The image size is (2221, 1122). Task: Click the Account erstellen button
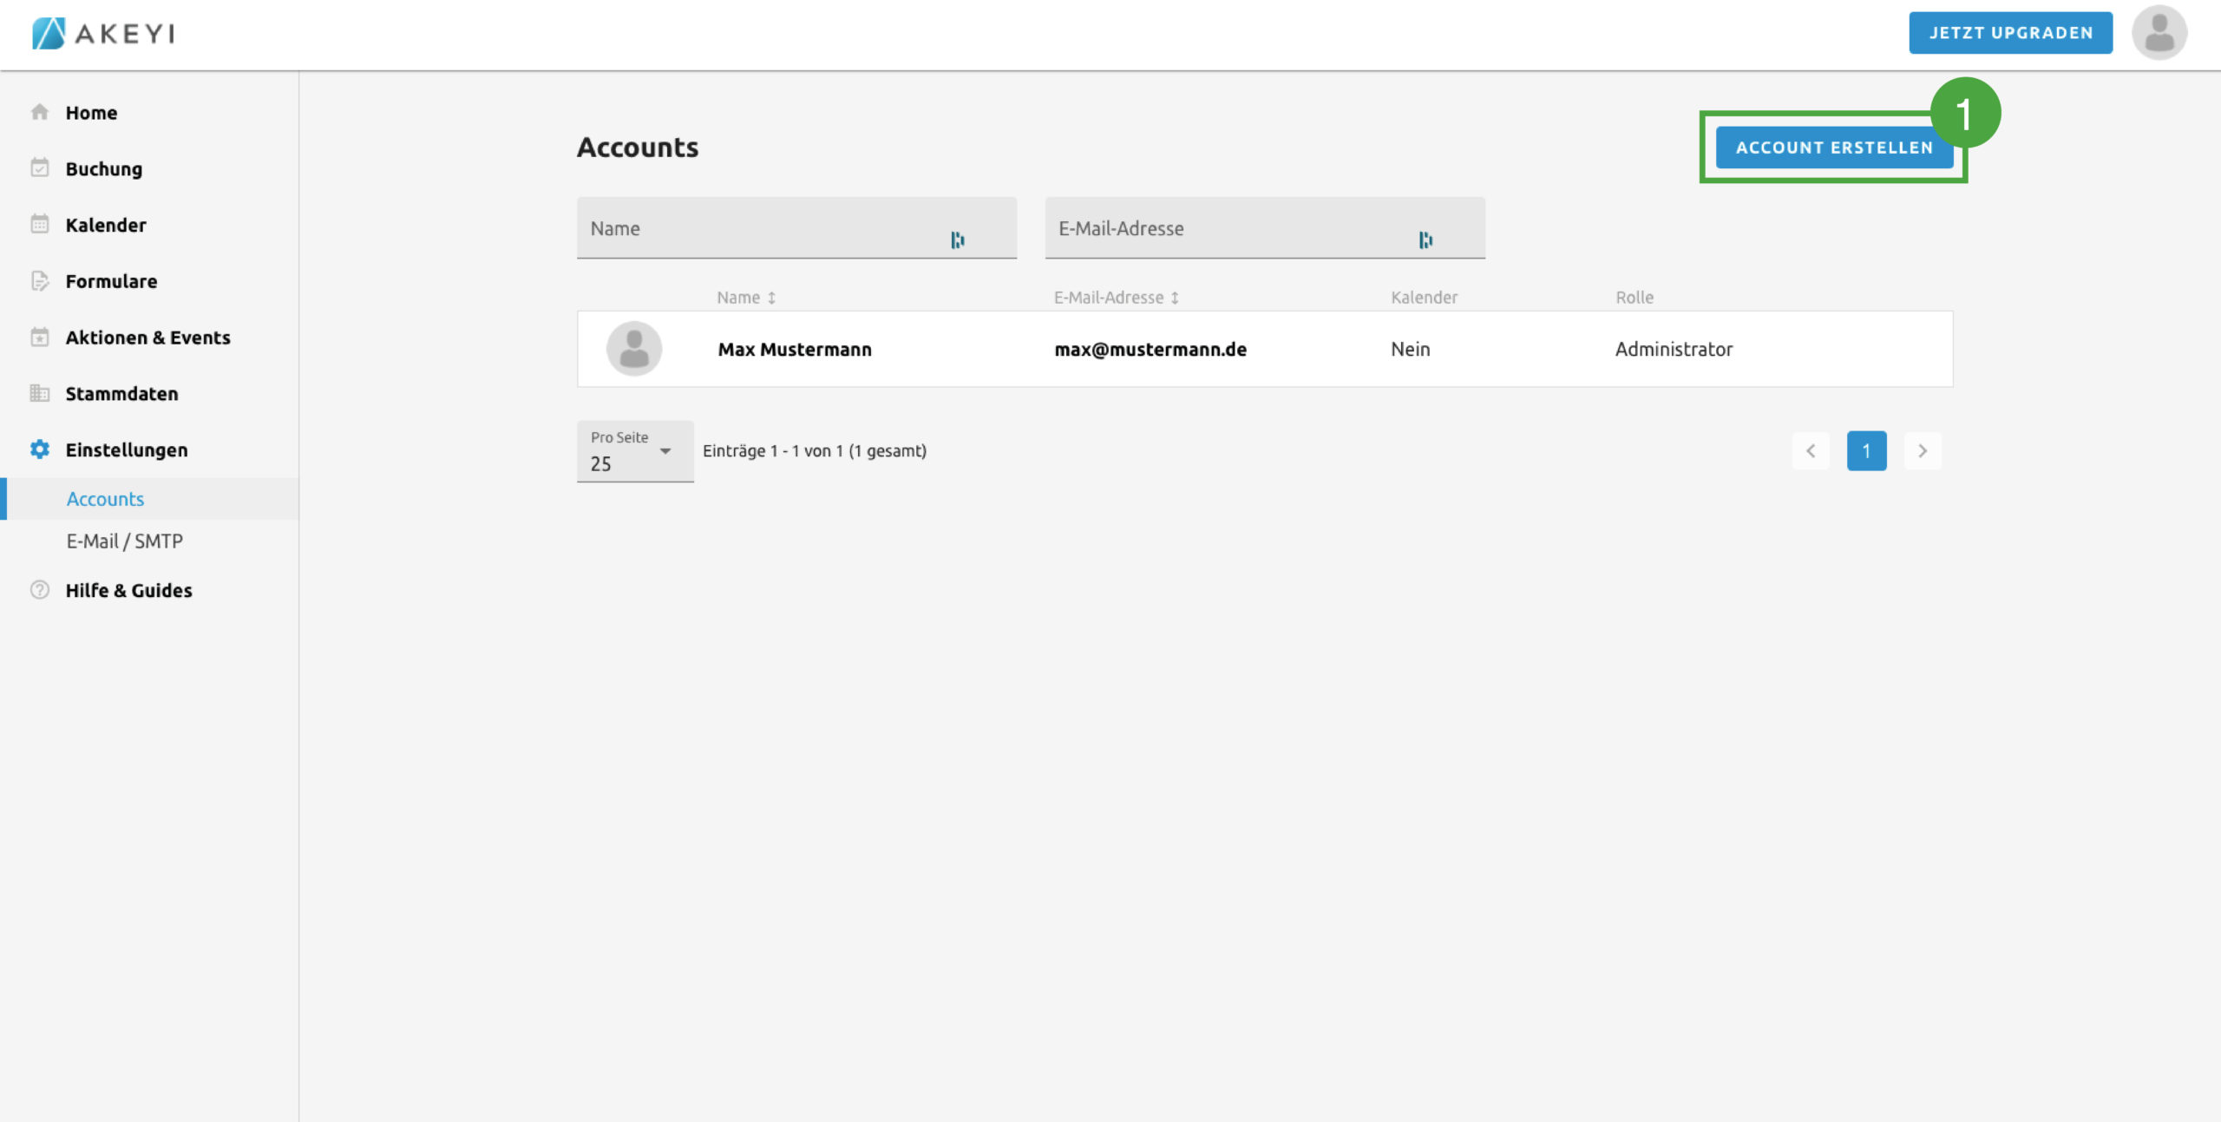(x=1834, y=148)
